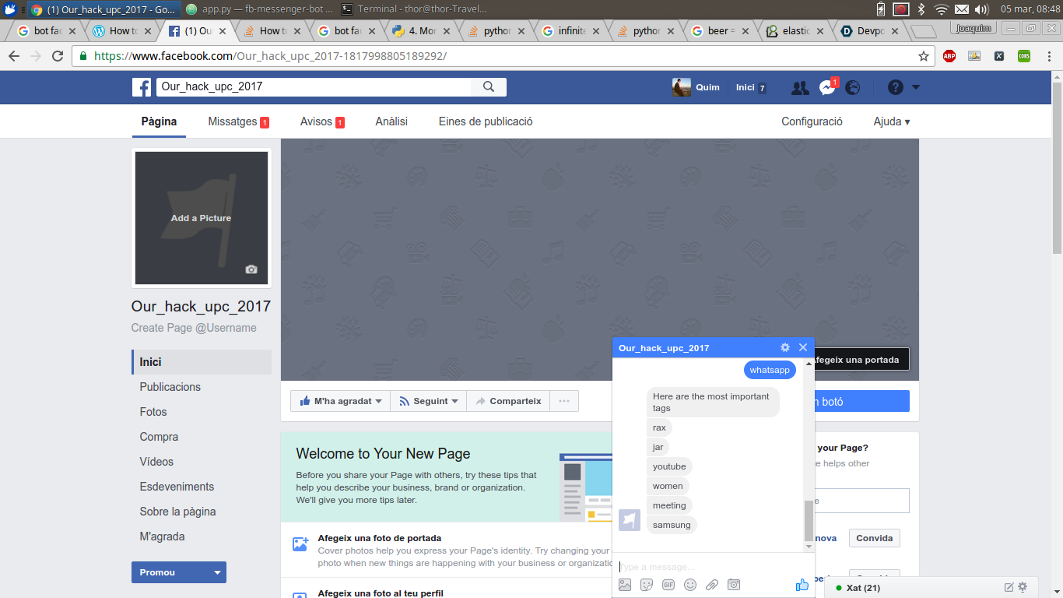Open the three-dots more options button
This screenshot has height=598, width=1063.
[564, 401]
